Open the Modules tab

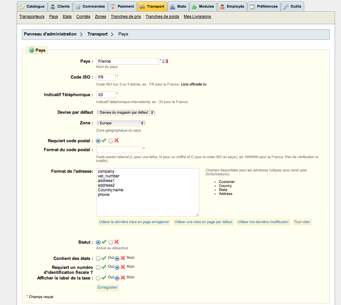click(203, 7)
